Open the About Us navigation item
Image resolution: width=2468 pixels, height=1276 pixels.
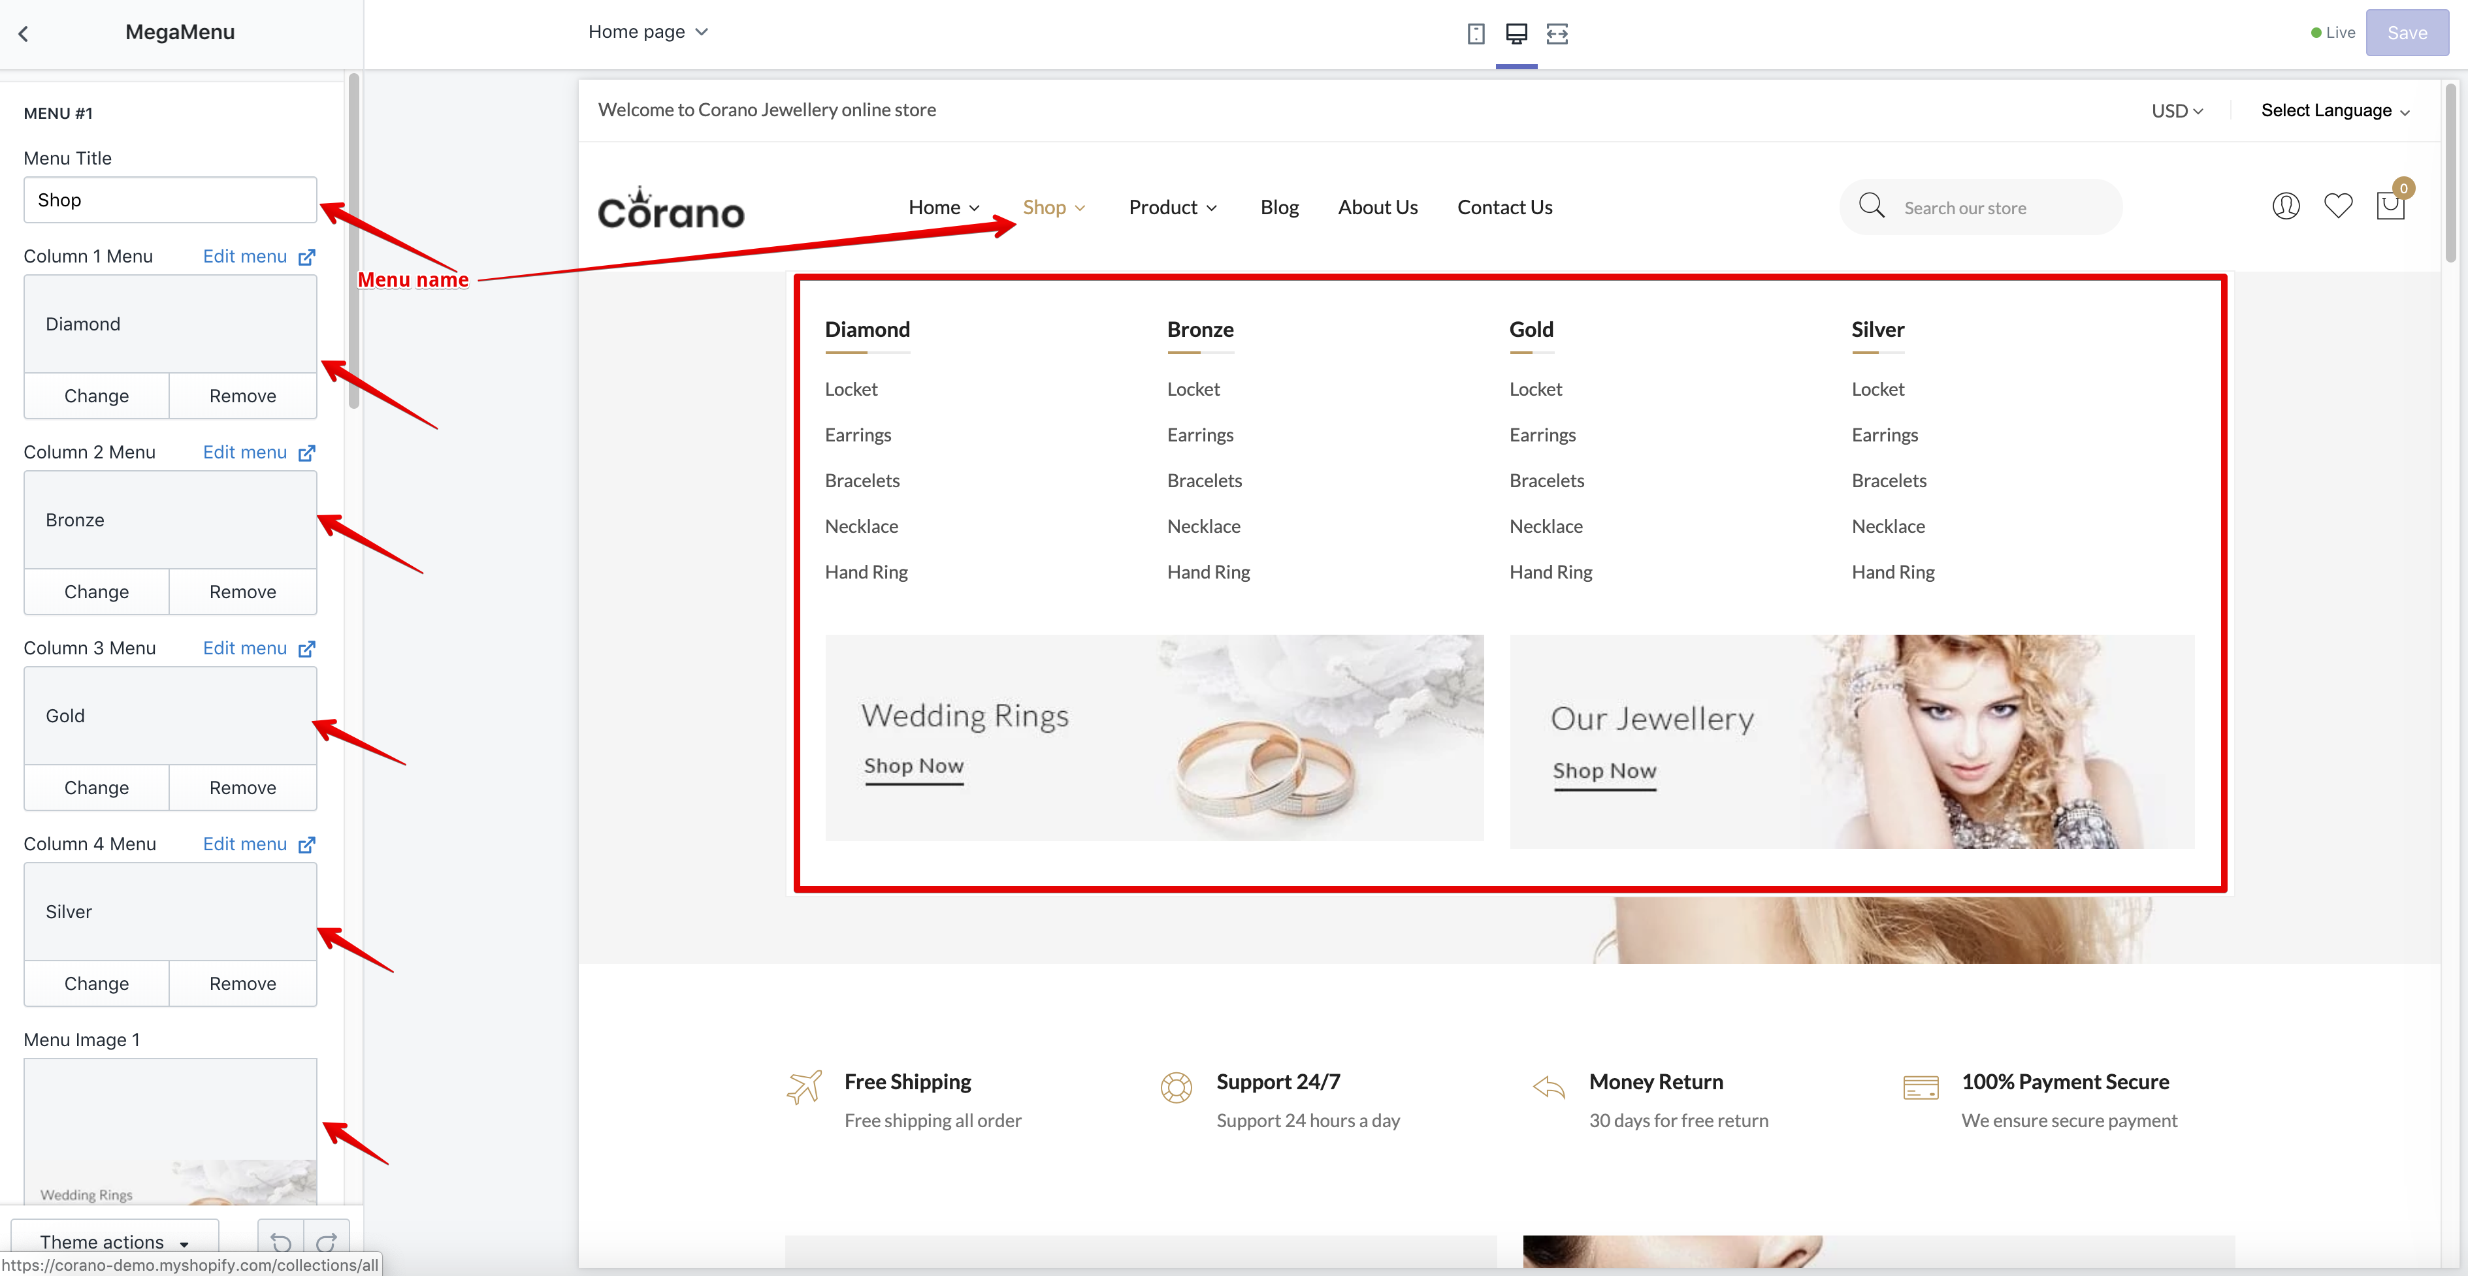point(1377,208)
